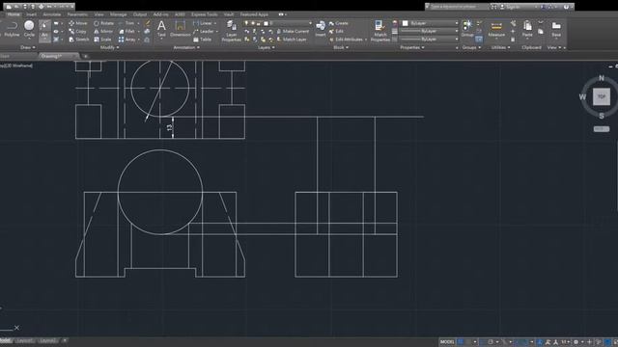The width and height of the screenshot is (618, 347).
Task: Select the Text tool
Action: click(161, 29)
